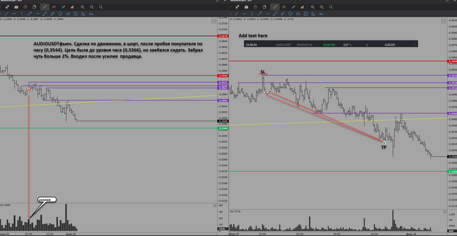The image size is (457, 236).
Task: Zoom in on the right chart
Action: (x=313, y=7)
